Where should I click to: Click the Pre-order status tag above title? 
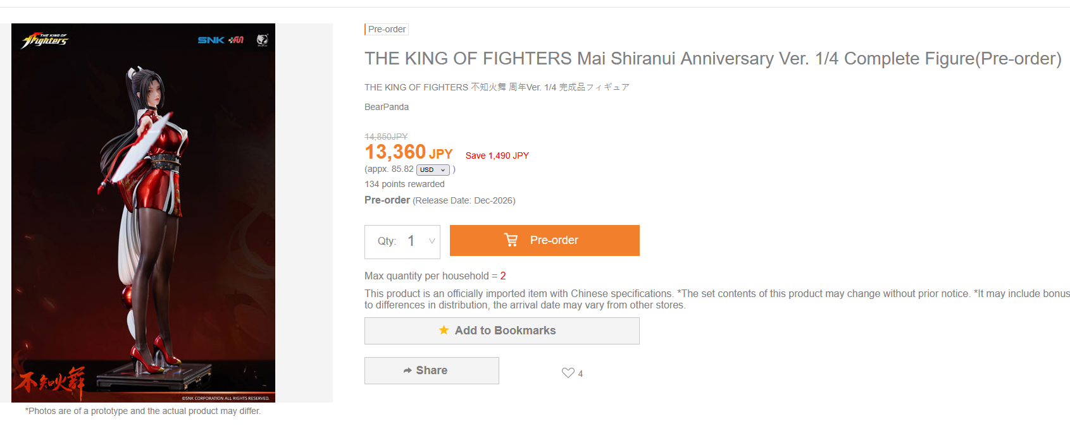click(x=387, y=29)
